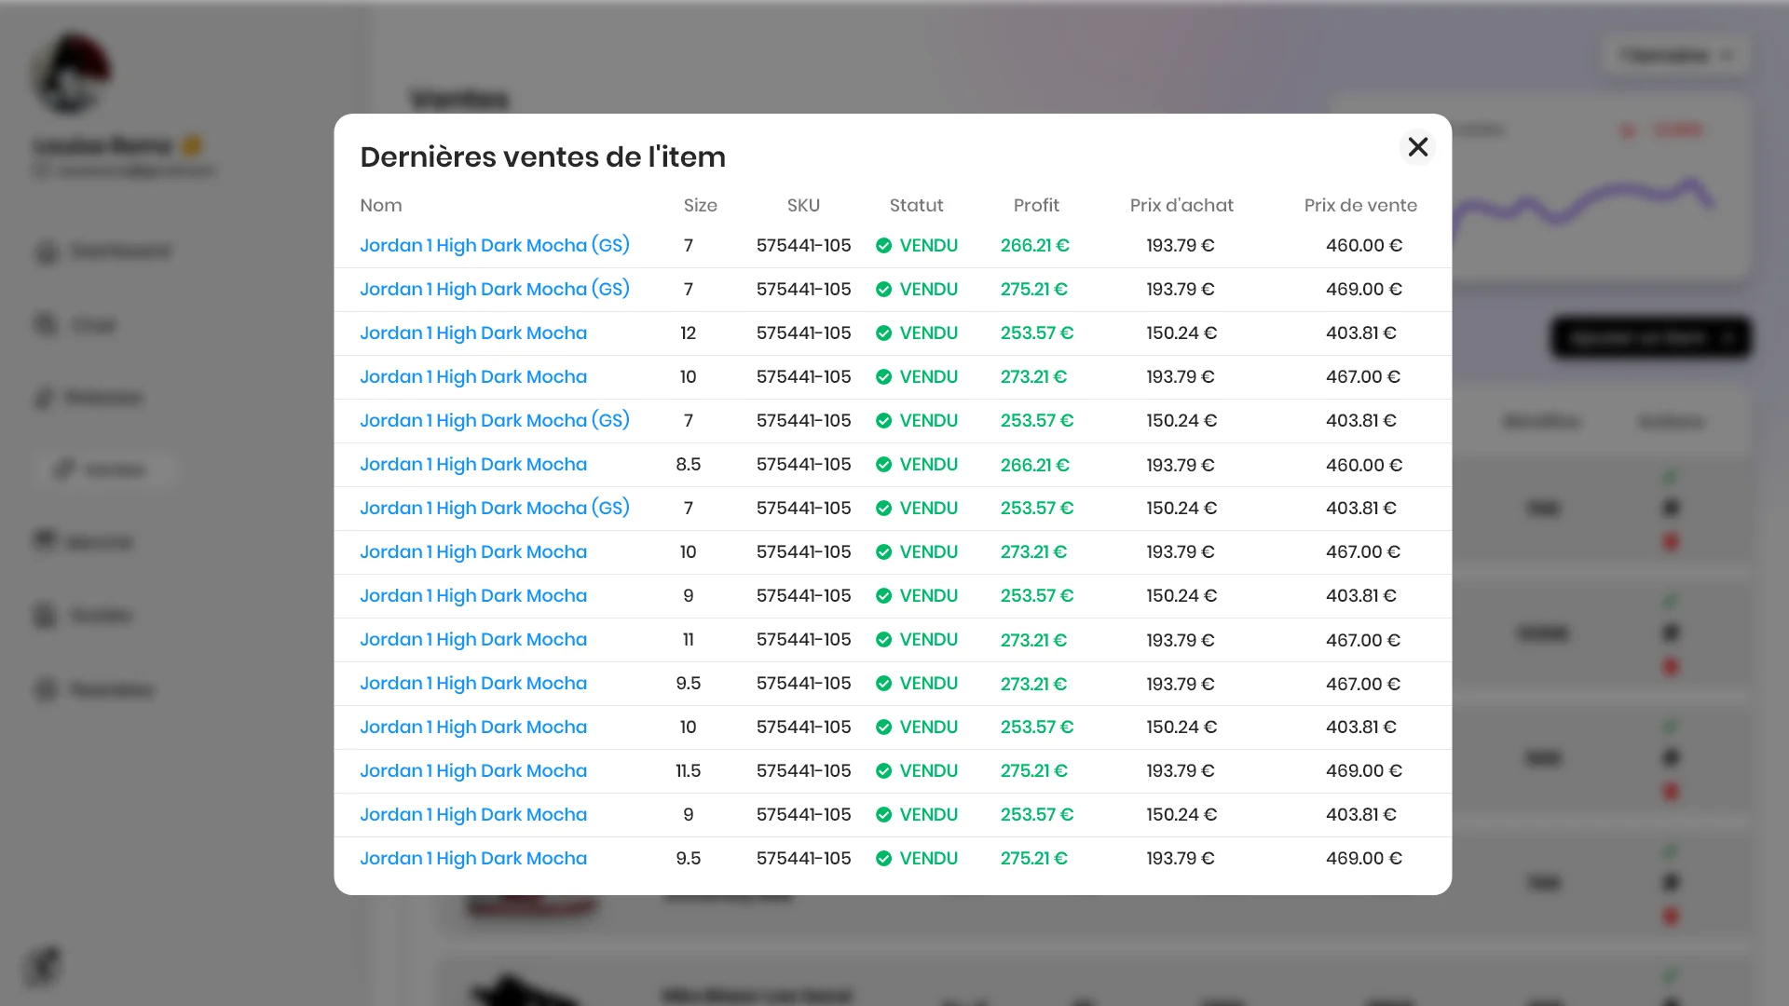The height and width of the screenshot is (1006, 1789).
Task: Select the SKU 575441-105 in the size 12 row
Action: tap(803, 333)
